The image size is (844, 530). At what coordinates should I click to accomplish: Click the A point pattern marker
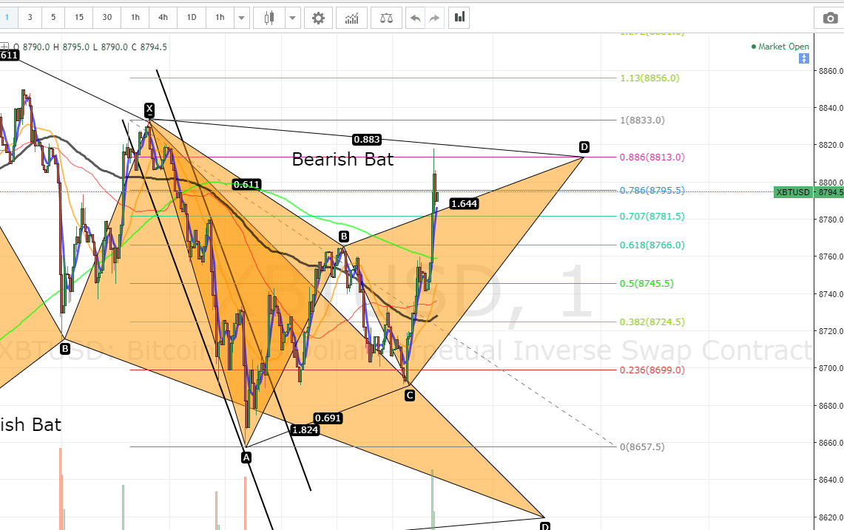pos(246,458)
